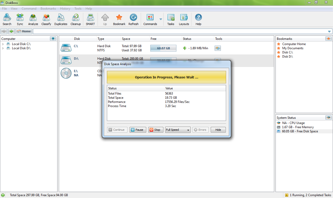Click the System Status panel options icon
This screenshot has width=333, height=198.
(x=329, y=117)
